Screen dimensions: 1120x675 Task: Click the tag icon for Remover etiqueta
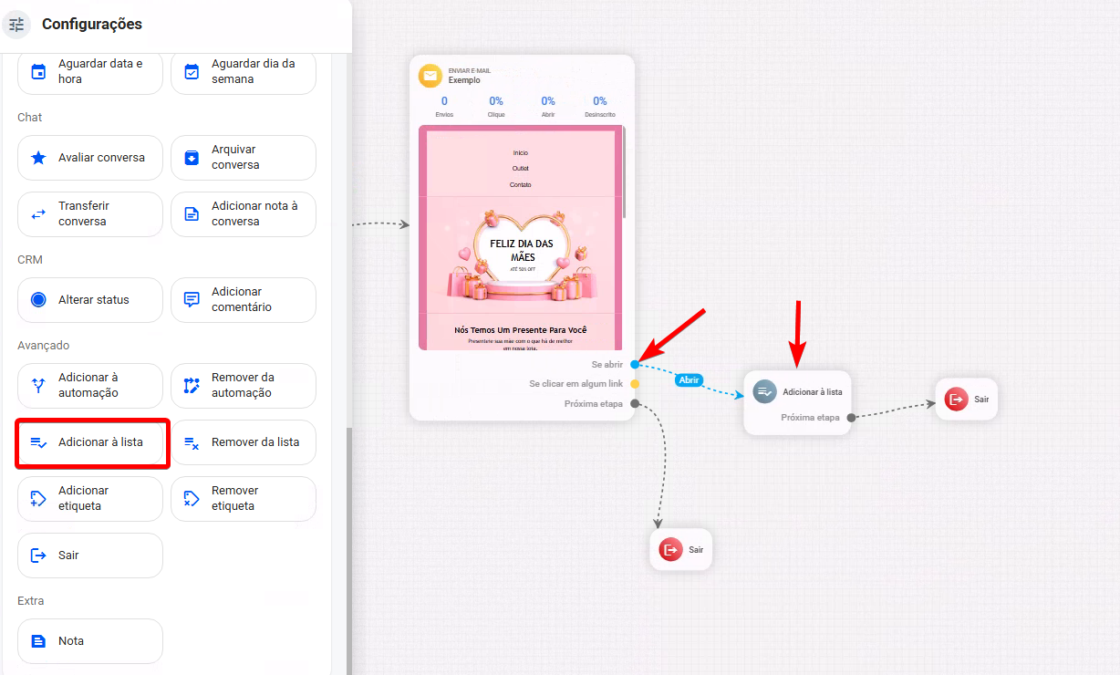pos(192,499)
